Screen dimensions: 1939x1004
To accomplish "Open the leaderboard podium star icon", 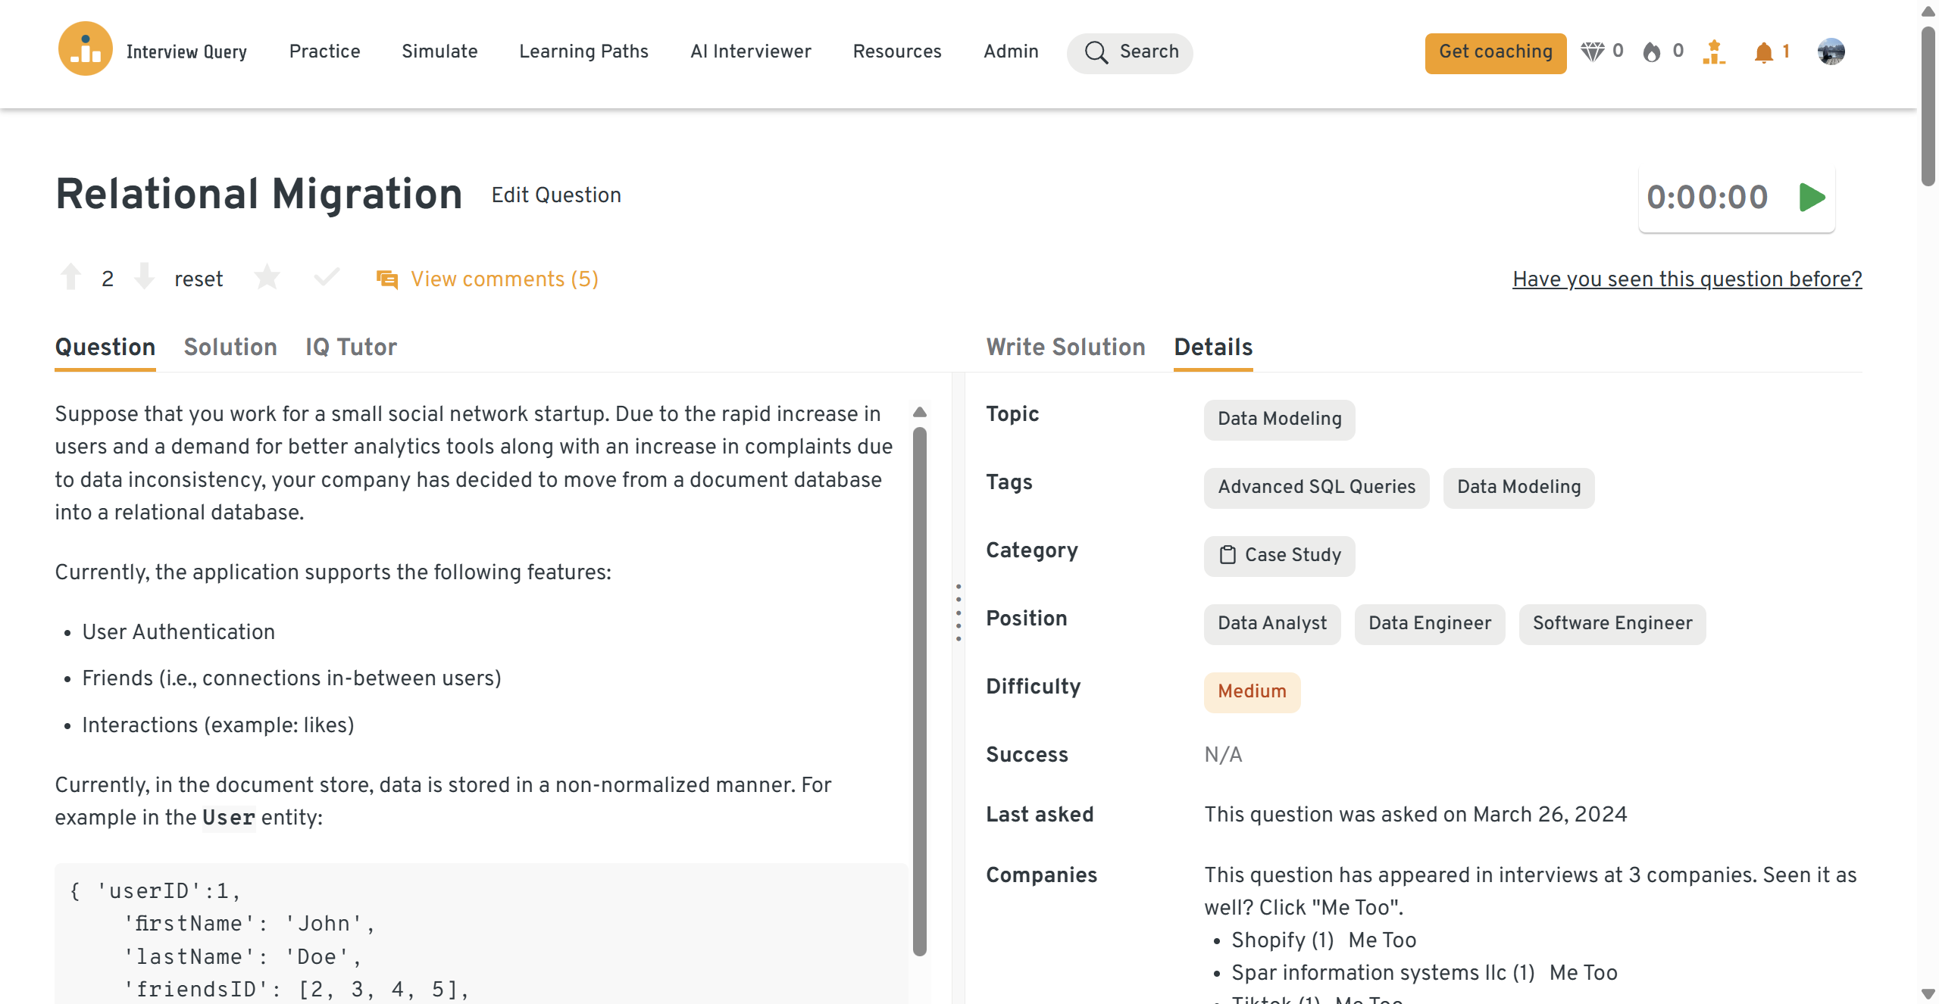I will click(1713, 51).
